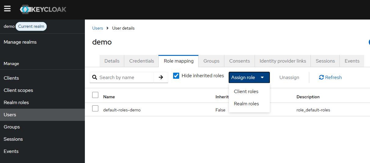Image resolution: width=370 pixels, height=163 pixels.
Task: Click the search magnifier icon
Action: pyautogui.click(x=95, y=78)
